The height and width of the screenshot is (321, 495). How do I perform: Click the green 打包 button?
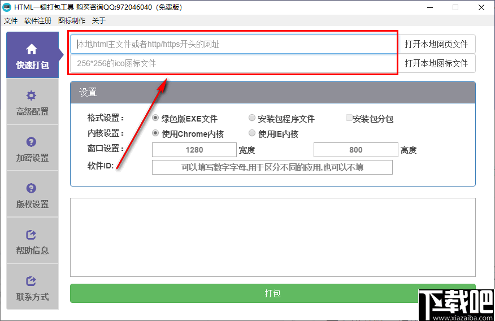point(273,293)
